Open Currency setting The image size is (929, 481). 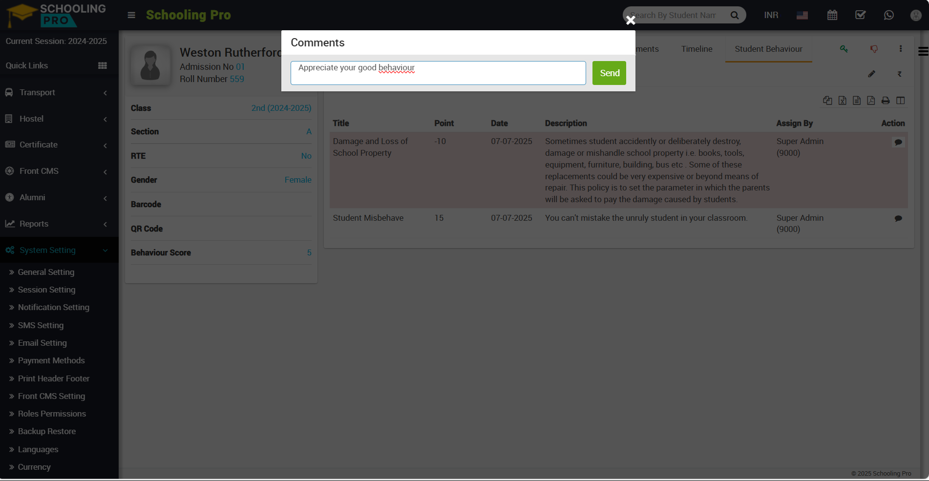[x=34, y=467]
